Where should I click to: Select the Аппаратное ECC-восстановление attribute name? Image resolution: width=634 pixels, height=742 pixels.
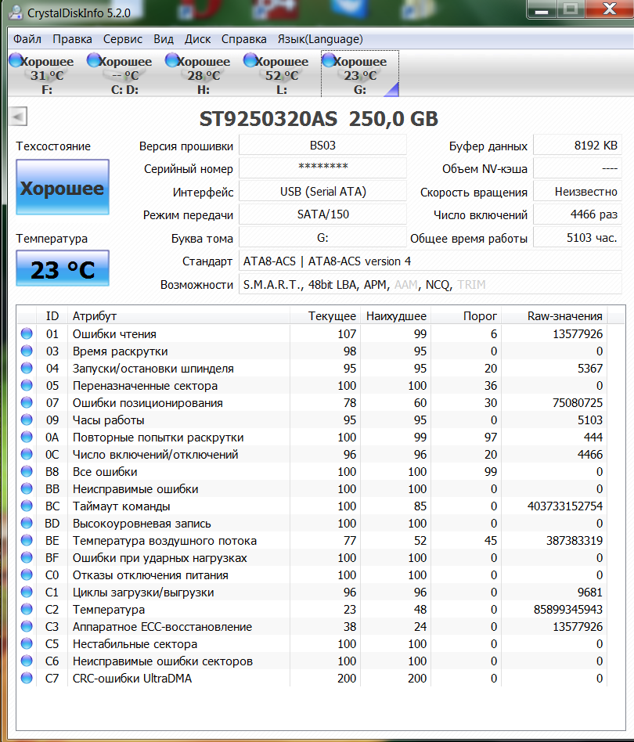[x=162, y=626]
